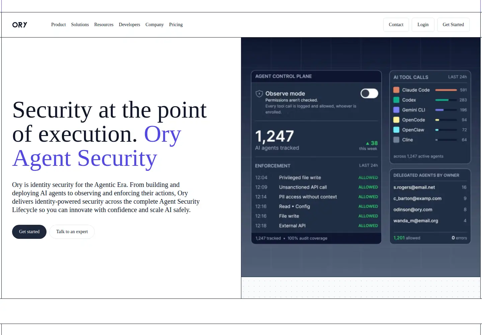Screen dimensions: 482x335
Task: Select PII access without context entry
Action: [316, 197]
